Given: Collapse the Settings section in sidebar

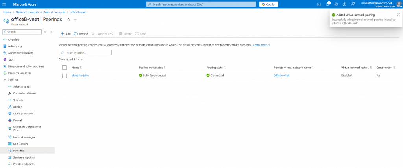Looking at the screenshot, I should tap(4, 79).
